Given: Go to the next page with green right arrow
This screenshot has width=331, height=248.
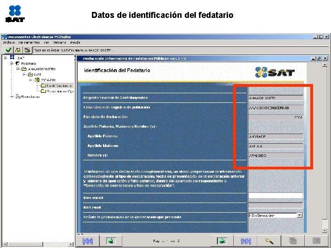Looking at the screenshot, I should [x=222, y=241].
